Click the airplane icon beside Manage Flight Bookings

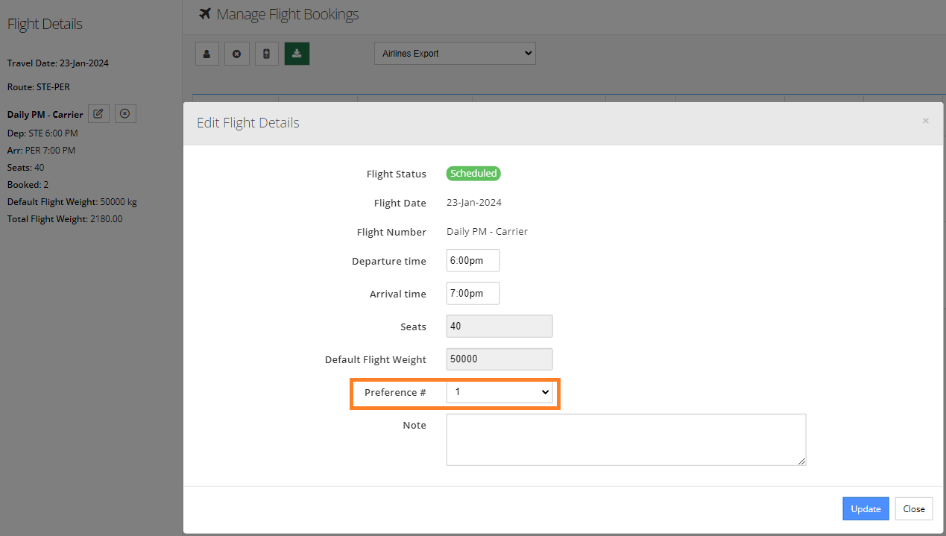204,13
